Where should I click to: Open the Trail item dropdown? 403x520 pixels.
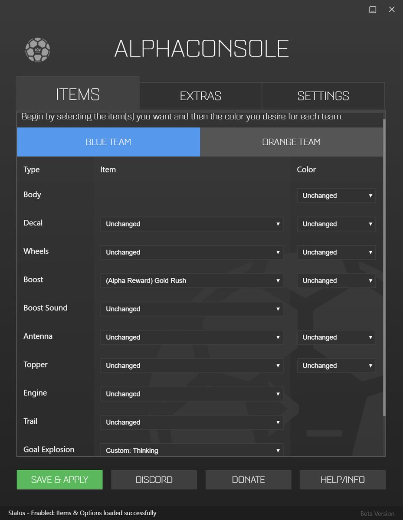(191, 422)
